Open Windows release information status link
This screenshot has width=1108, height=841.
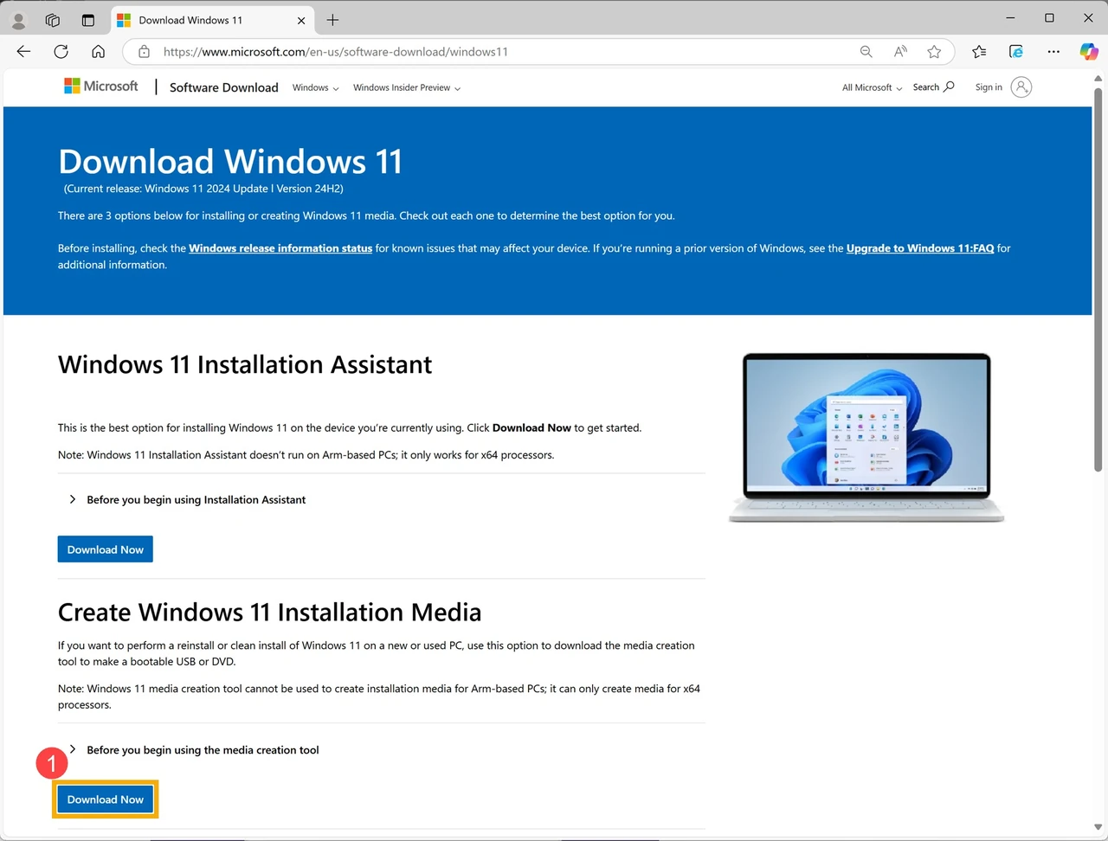click(280, 248)
